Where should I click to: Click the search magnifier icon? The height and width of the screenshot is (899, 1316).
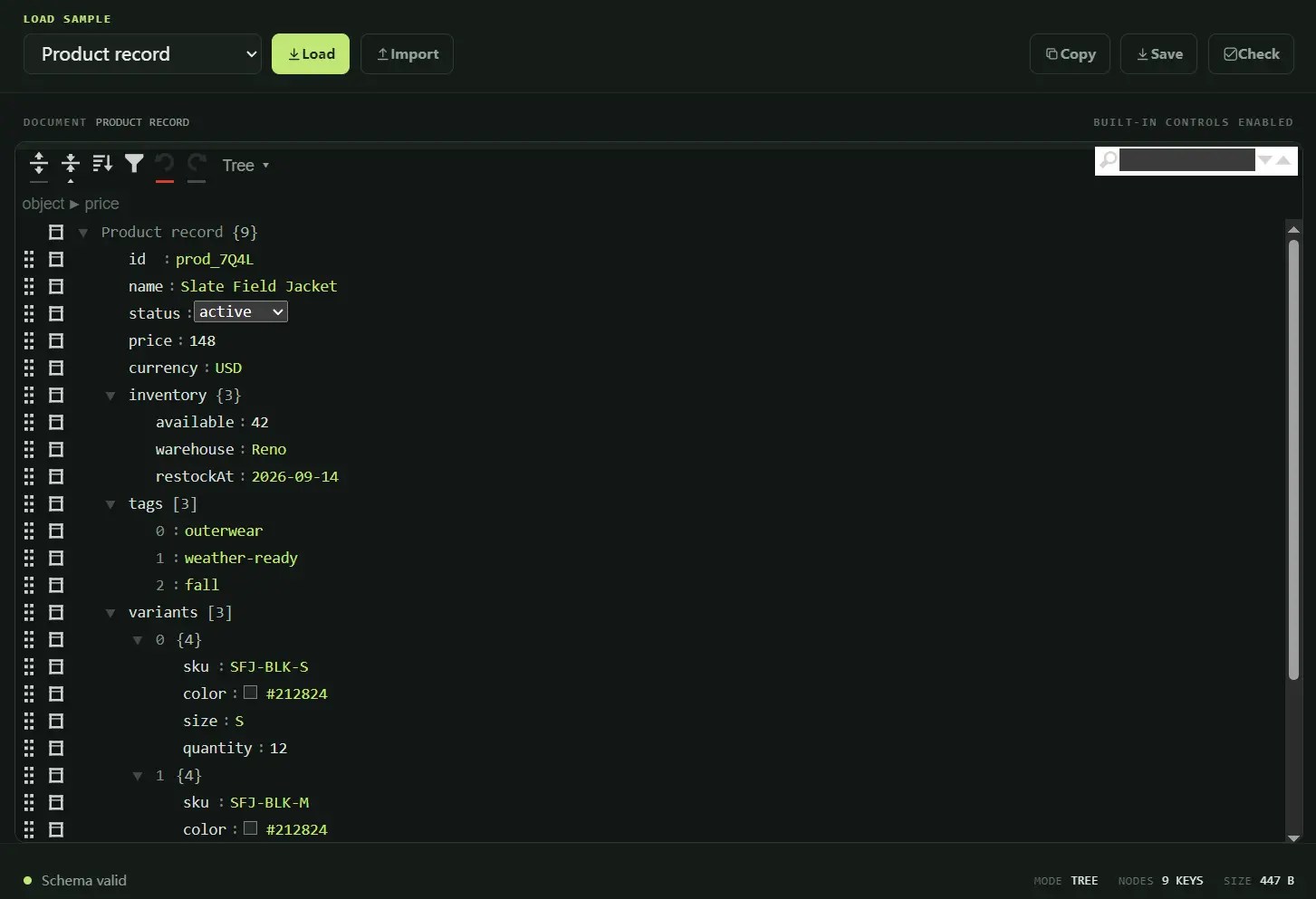[1108, 160]
